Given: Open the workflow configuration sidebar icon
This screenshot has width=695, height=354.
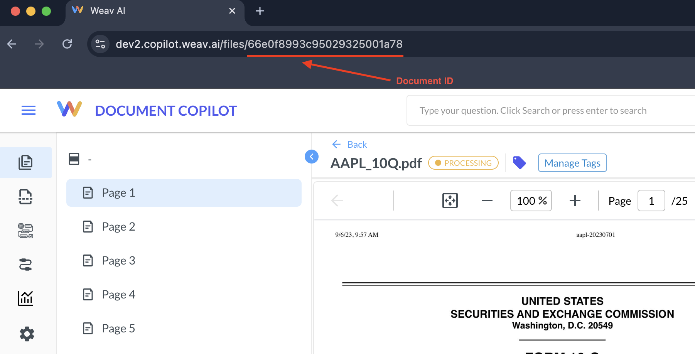Looking at the screenshot, I should [25, 231].
